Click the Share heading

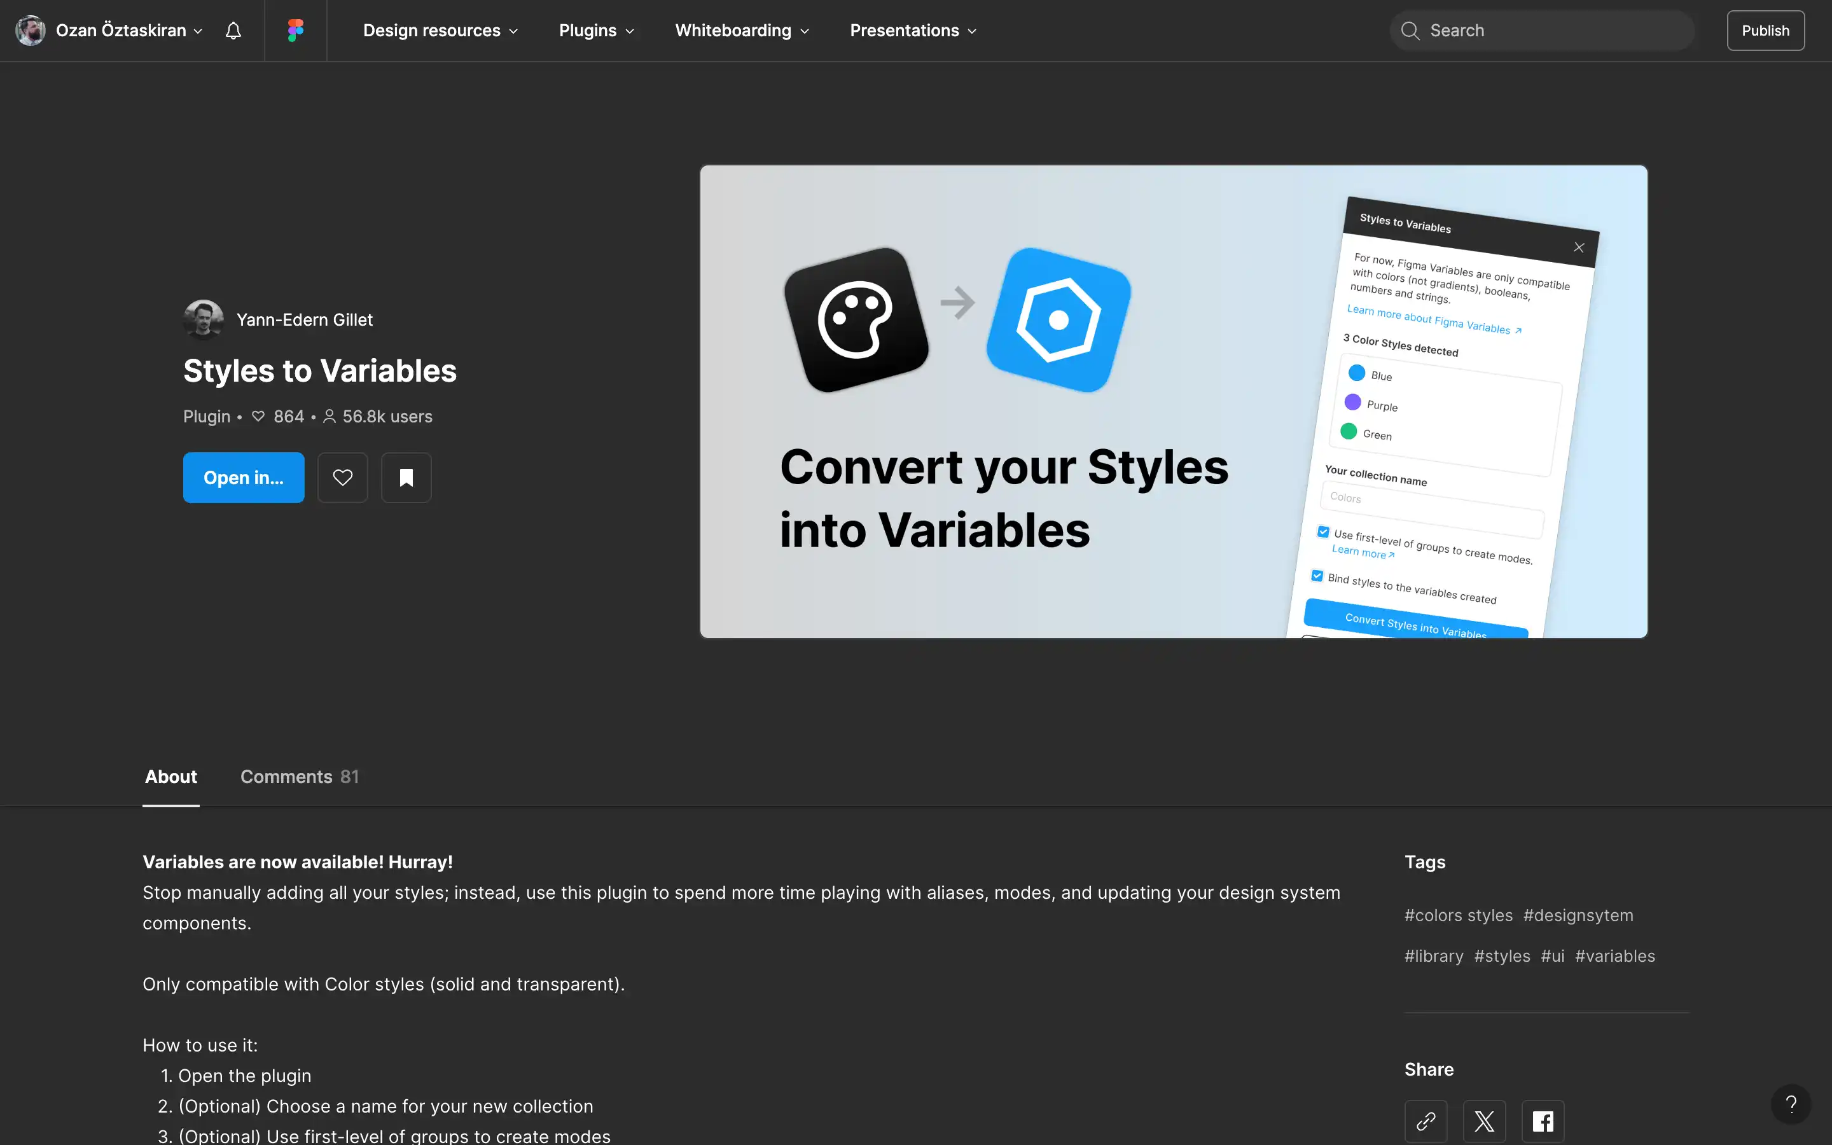[1429, 1069]
